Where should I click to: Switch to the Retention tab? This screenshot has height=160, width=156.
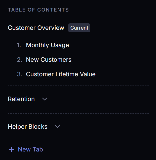pos(21,99)
